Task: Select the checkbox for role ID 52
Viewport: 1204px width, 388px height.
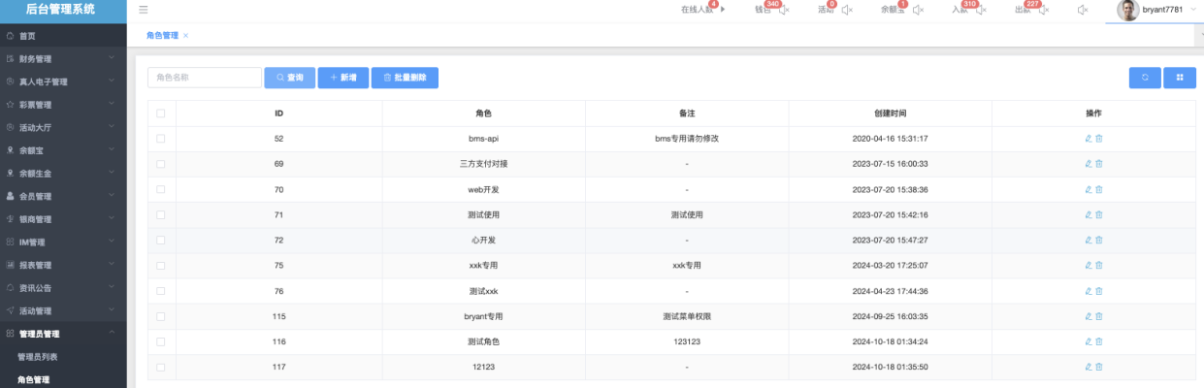Action: 161,139
